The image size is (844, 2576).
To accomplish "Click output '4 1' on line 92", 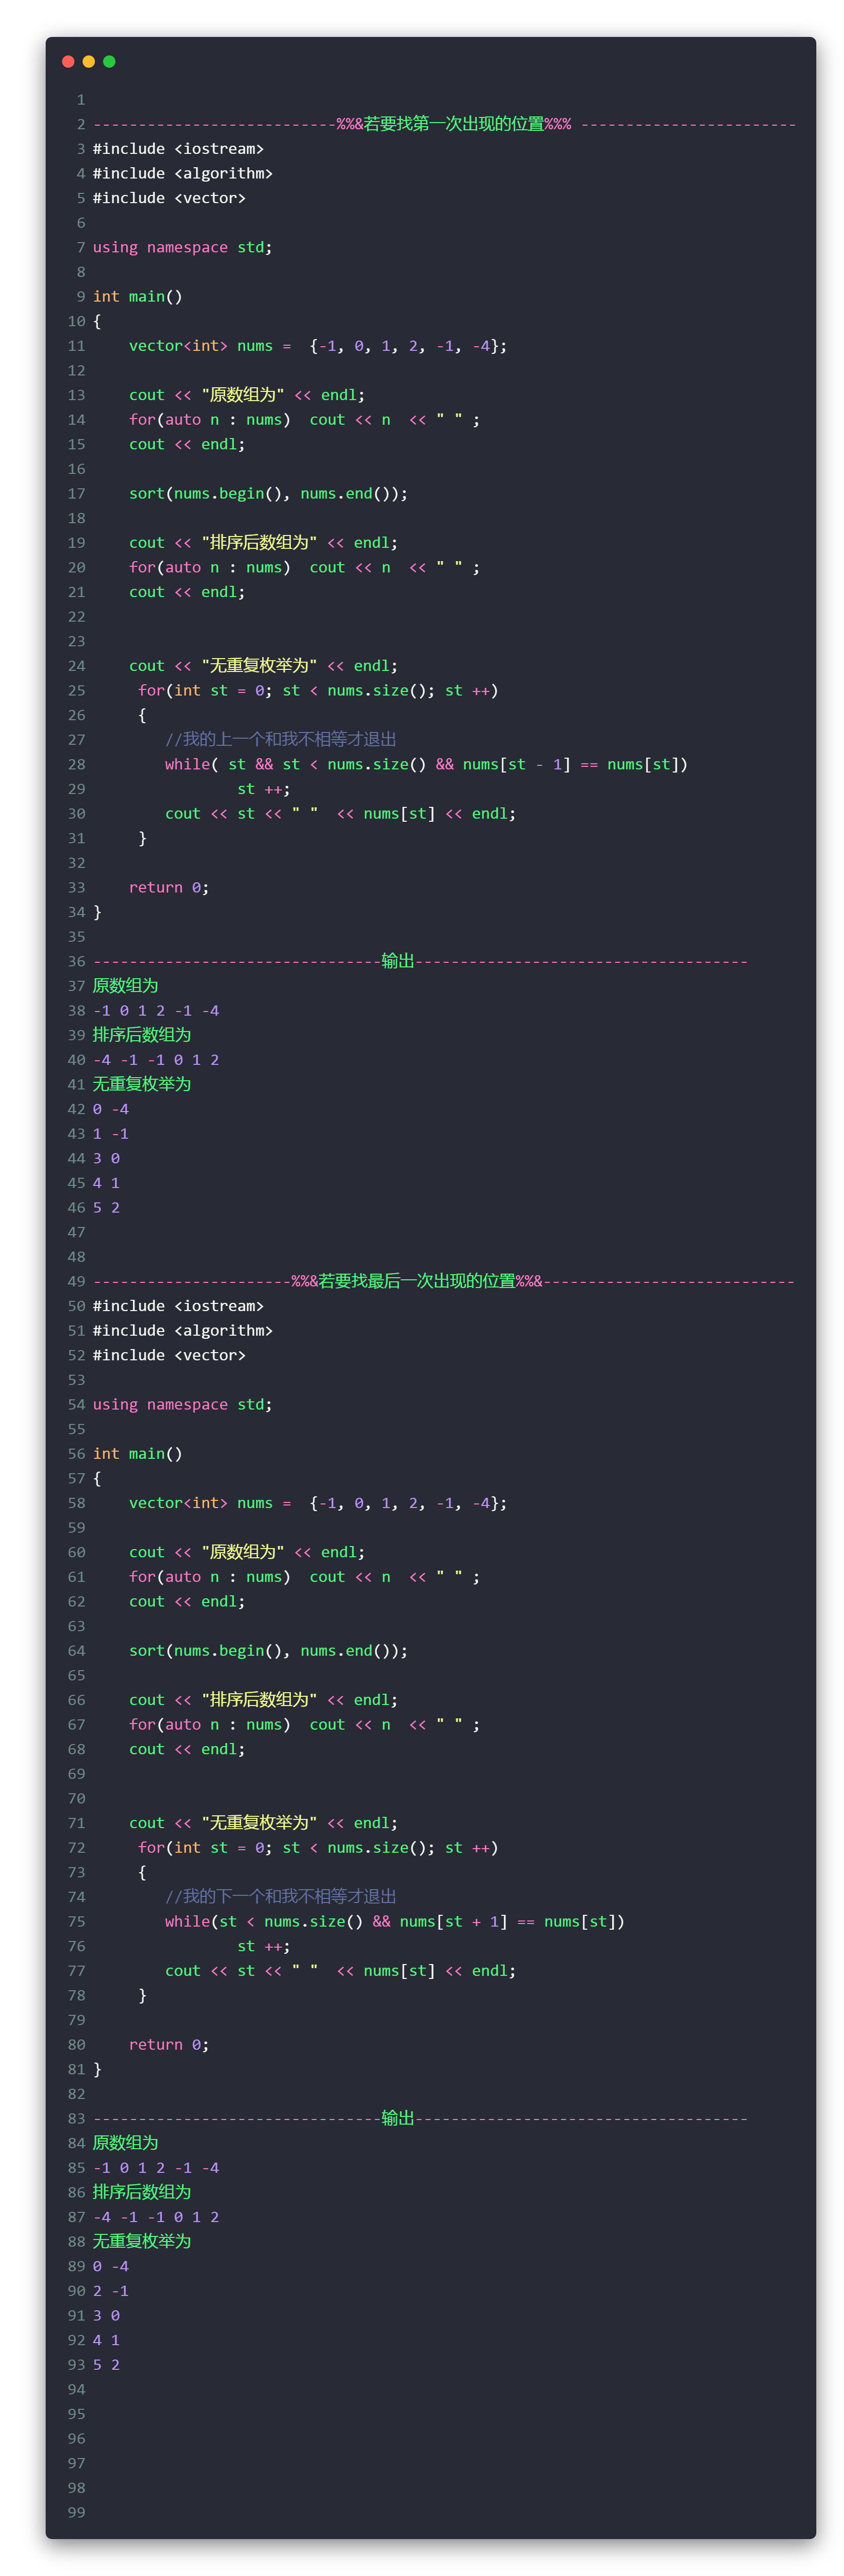I will [x=106, y=2340].
